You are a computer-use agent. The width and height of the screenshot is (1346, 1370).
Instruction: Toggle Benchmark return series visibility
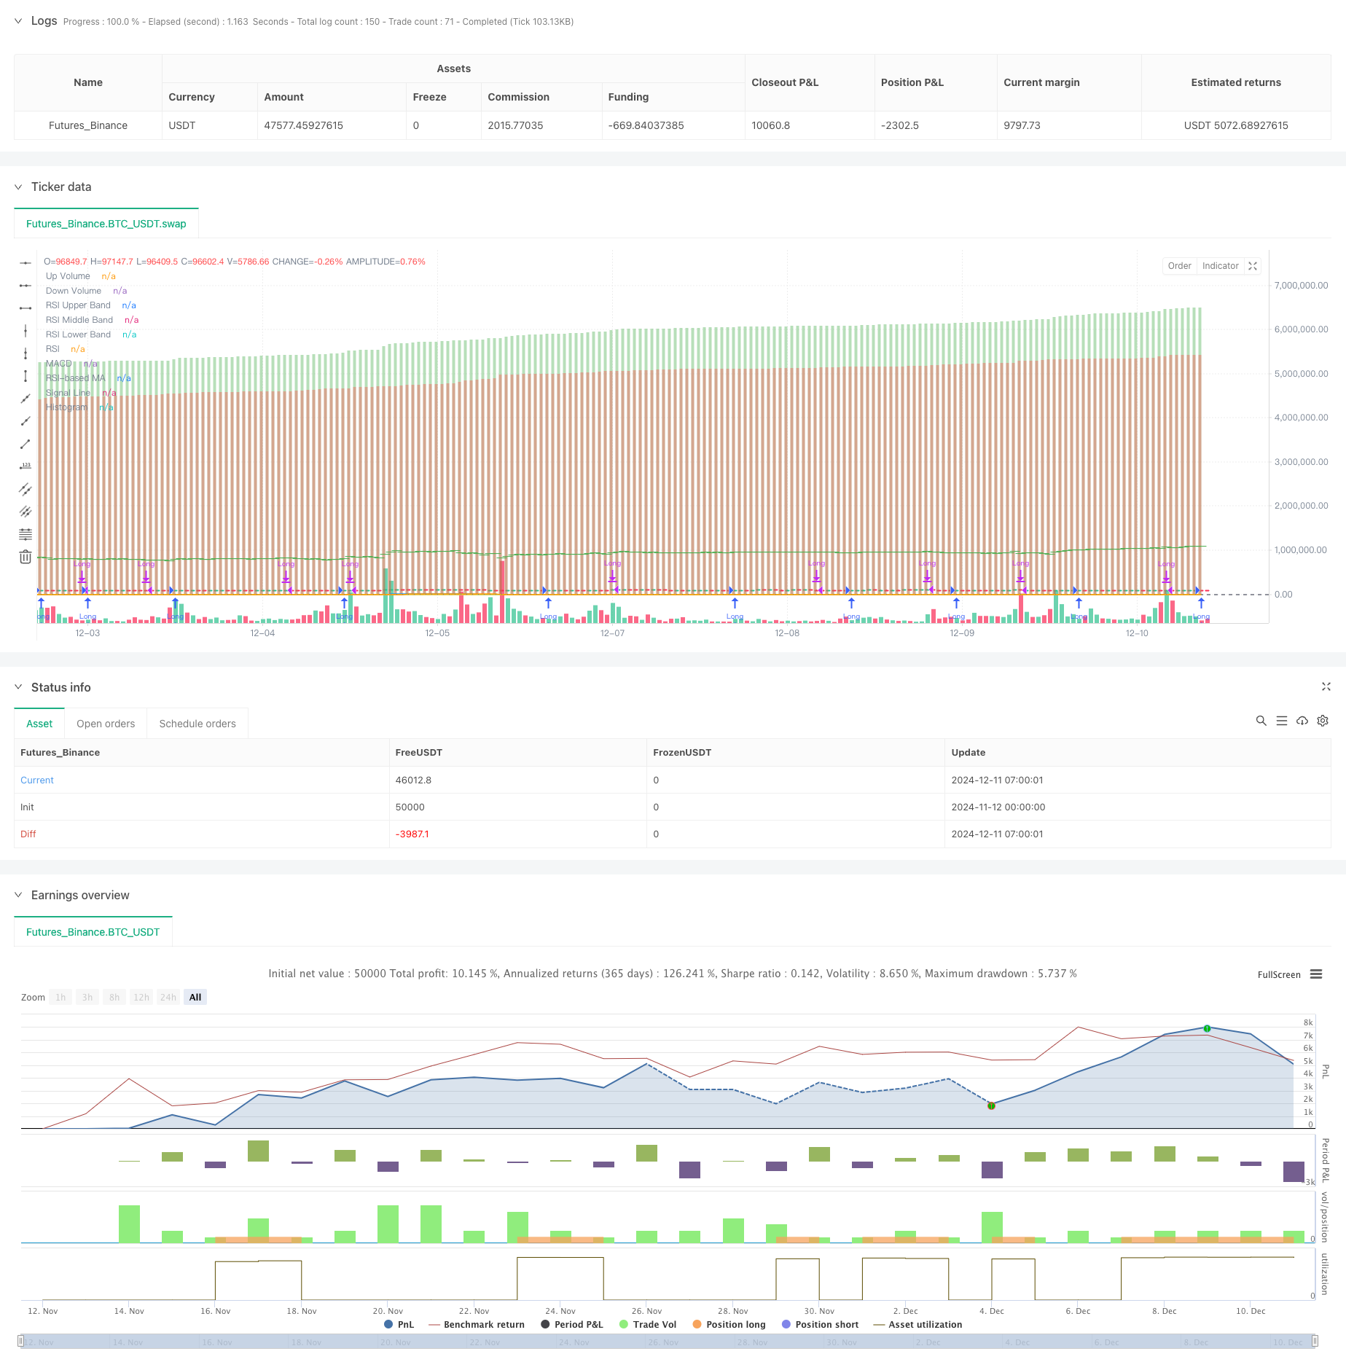[x=477, y=1324]
